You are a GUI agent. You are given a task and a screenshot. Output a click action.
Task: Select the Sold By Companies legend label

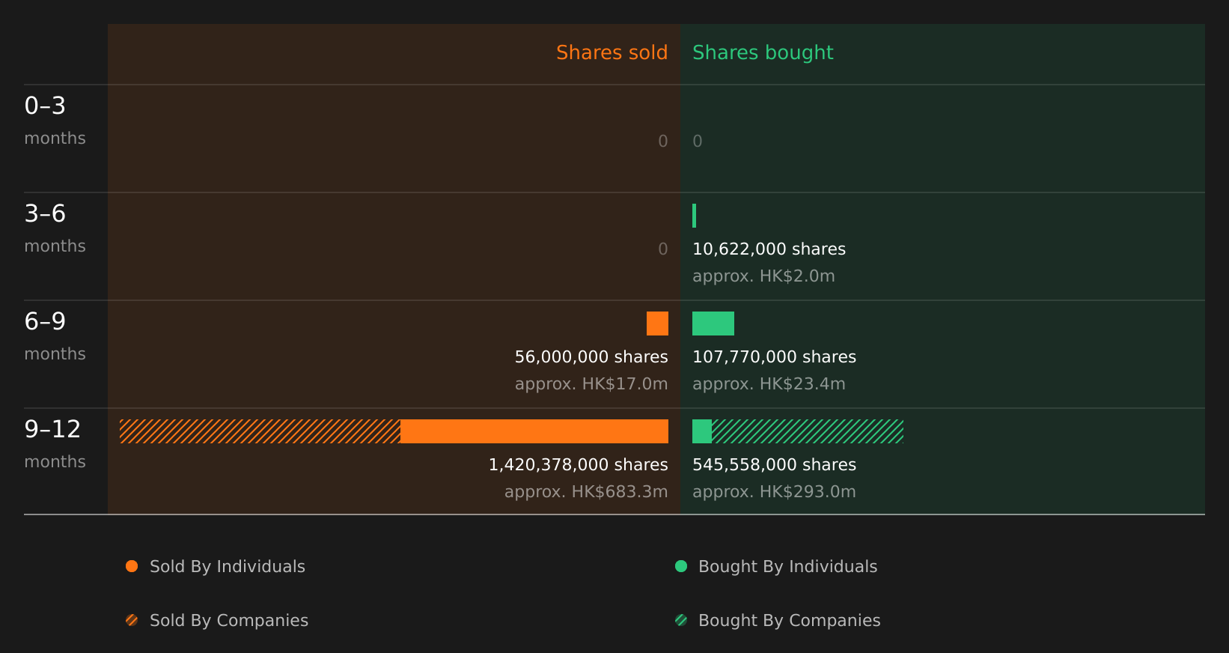tap(229, 621)
